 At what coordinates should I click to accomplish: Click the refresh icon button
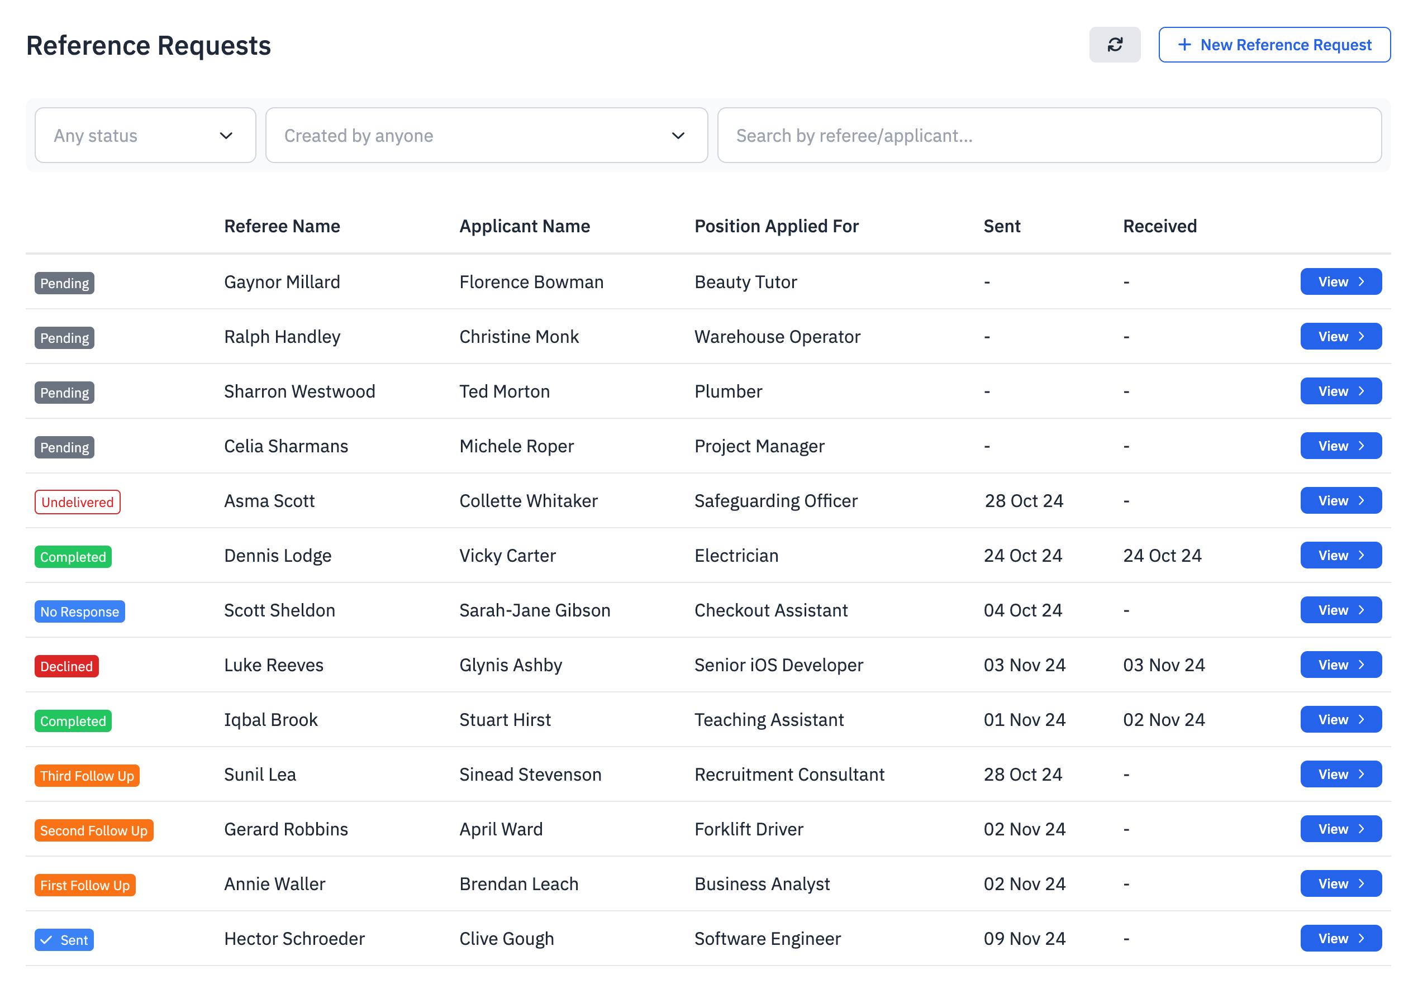tap(1114, 45)
